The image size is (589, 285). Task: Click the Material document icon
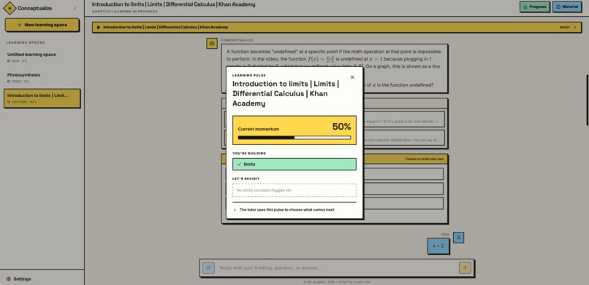[x=558, y=7]
